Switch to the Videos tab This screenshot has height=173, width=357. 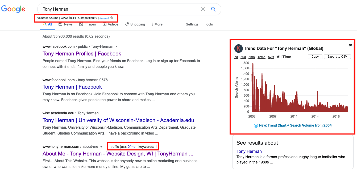110,24
